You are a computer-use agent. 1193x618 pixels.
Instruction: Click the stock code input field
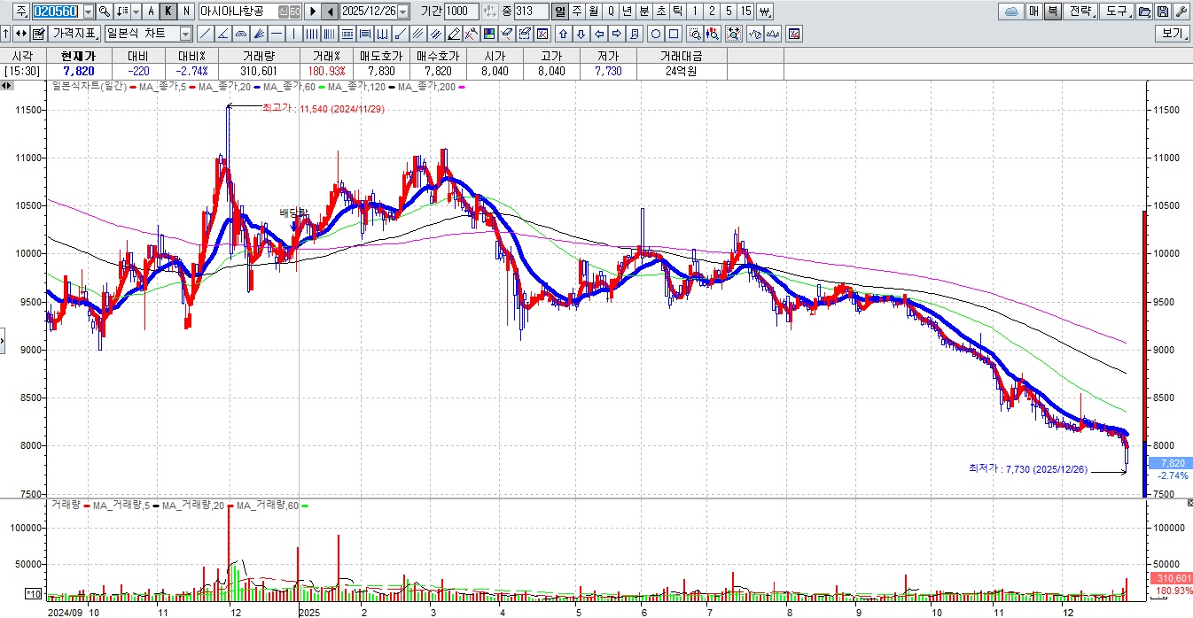tap(57, 12)
